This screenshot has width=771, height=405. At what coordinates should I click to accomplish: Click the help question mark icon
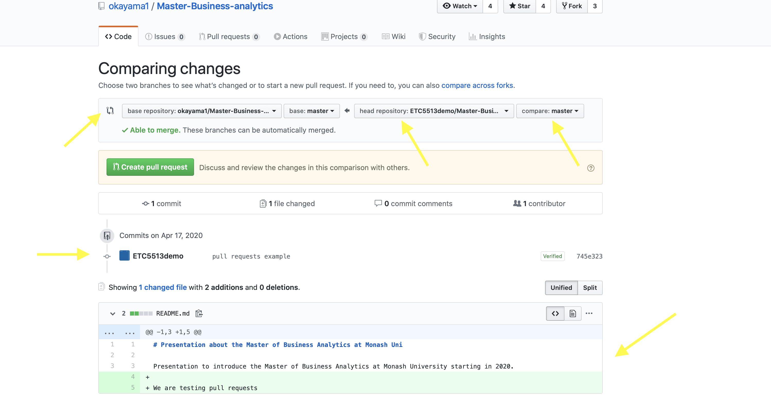(x=591, y=168)
